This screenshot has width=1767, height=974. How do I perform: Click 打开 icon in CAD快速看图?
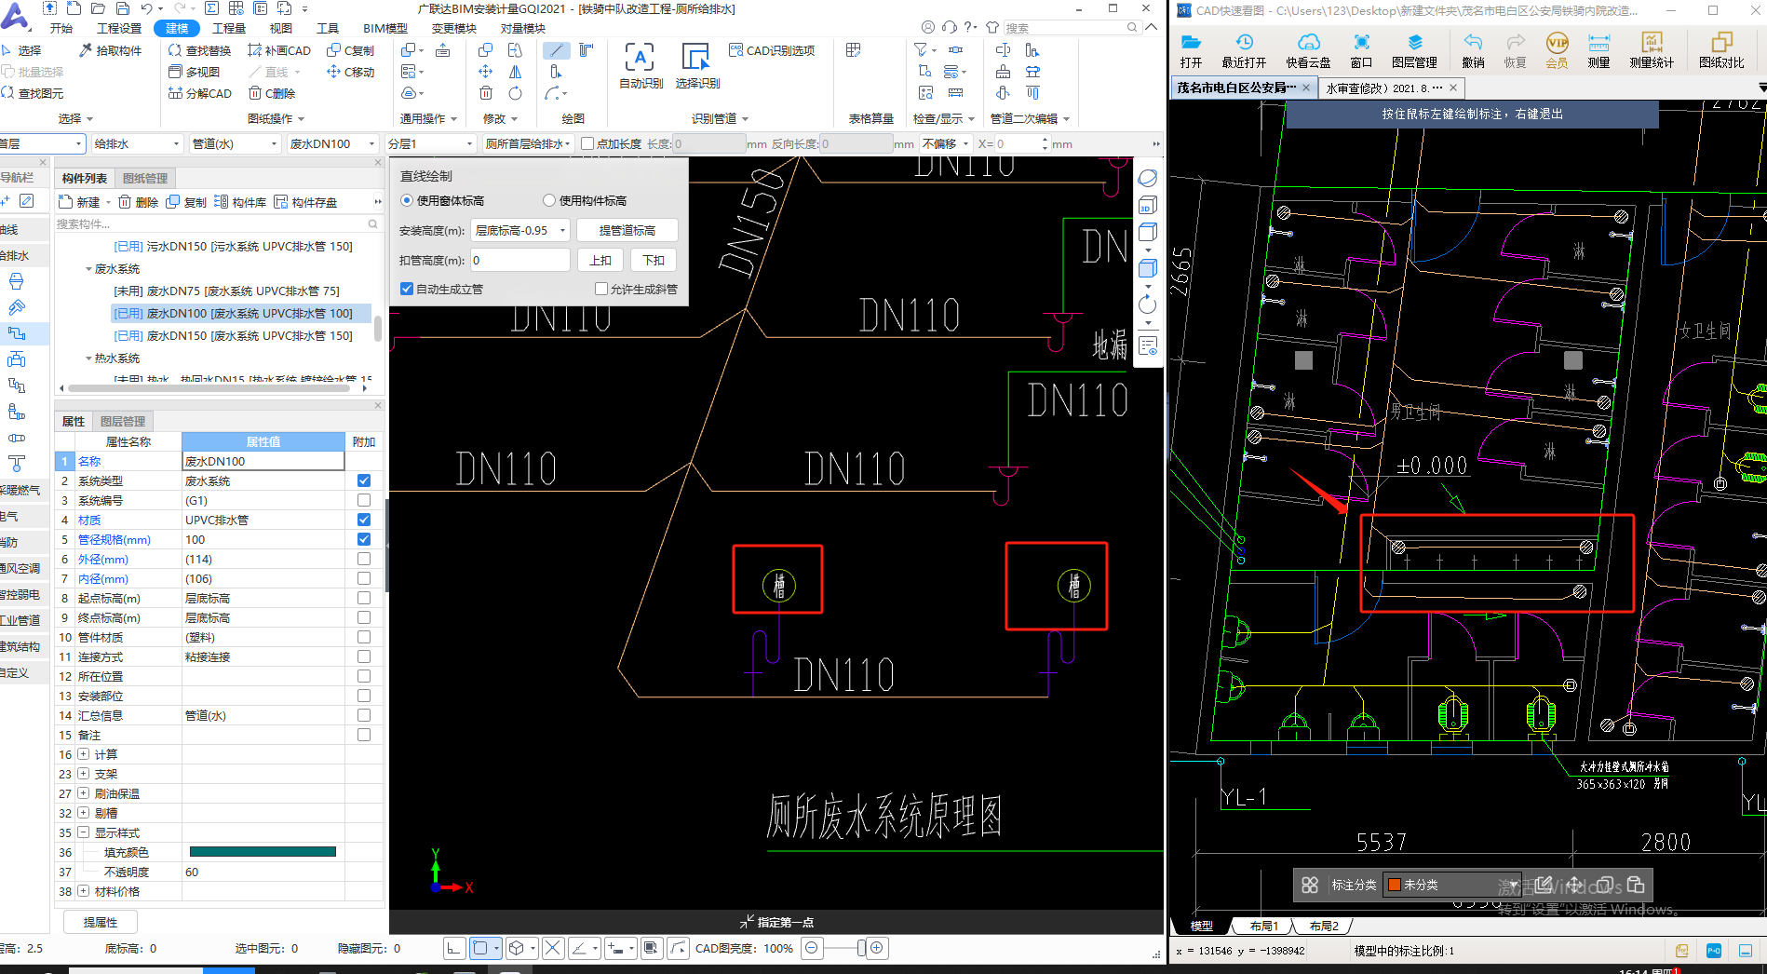1191,50
